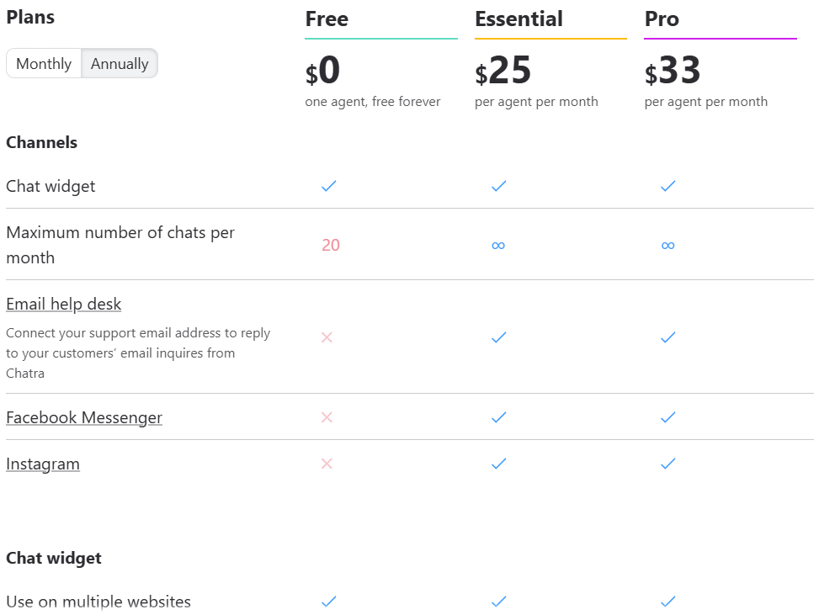Click Pro plan Email help desk checkmark
This screenshot has width=835, height=615.
(x=668, y=337)
